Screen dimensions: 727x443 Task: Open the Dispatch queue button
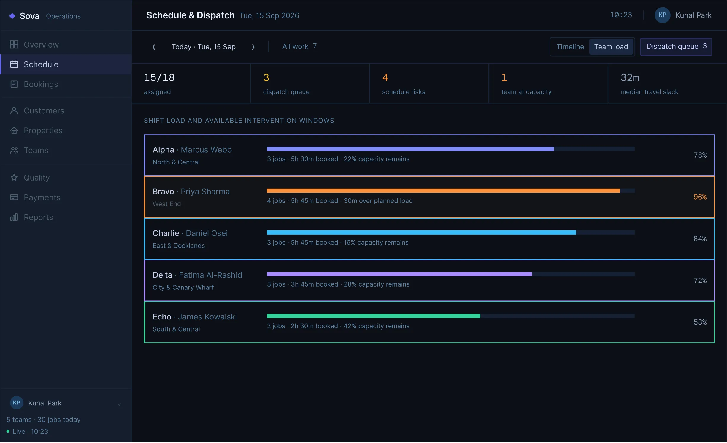coord(676,47)
